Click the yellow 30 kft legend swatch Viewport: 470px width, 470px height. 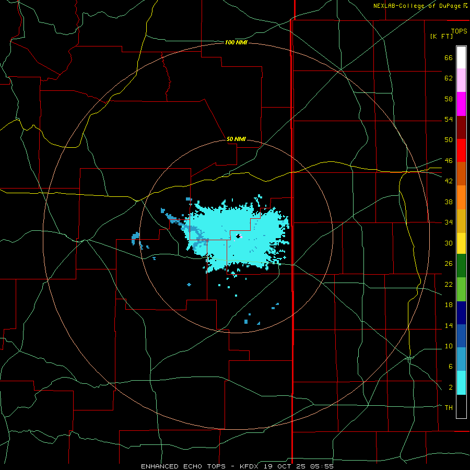(461, 243)
